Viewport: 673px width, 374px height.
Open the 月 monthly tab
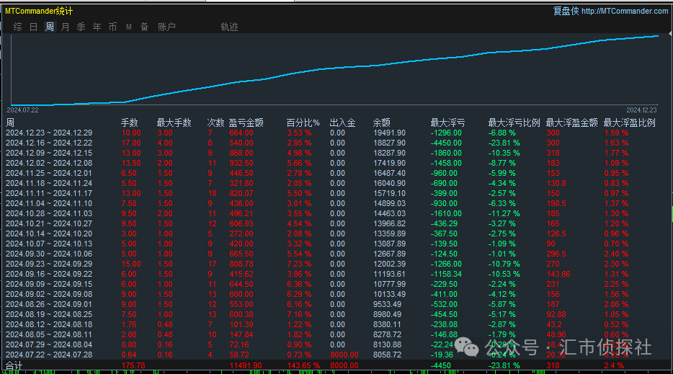[66, 27]
